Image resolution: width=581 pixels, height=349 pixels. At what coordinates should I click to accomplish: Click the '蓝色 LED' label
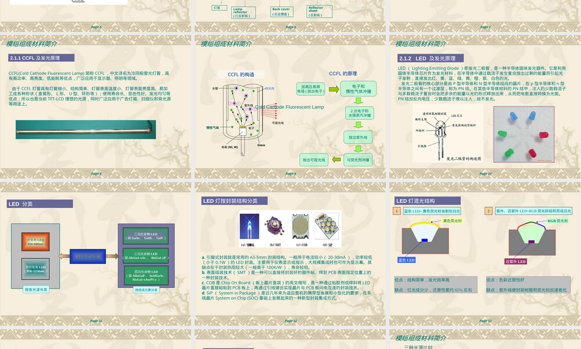tap(407, 260)
